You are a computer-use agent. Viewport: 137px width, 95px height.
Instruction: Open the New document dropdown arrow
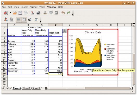(x=10, y=12)
